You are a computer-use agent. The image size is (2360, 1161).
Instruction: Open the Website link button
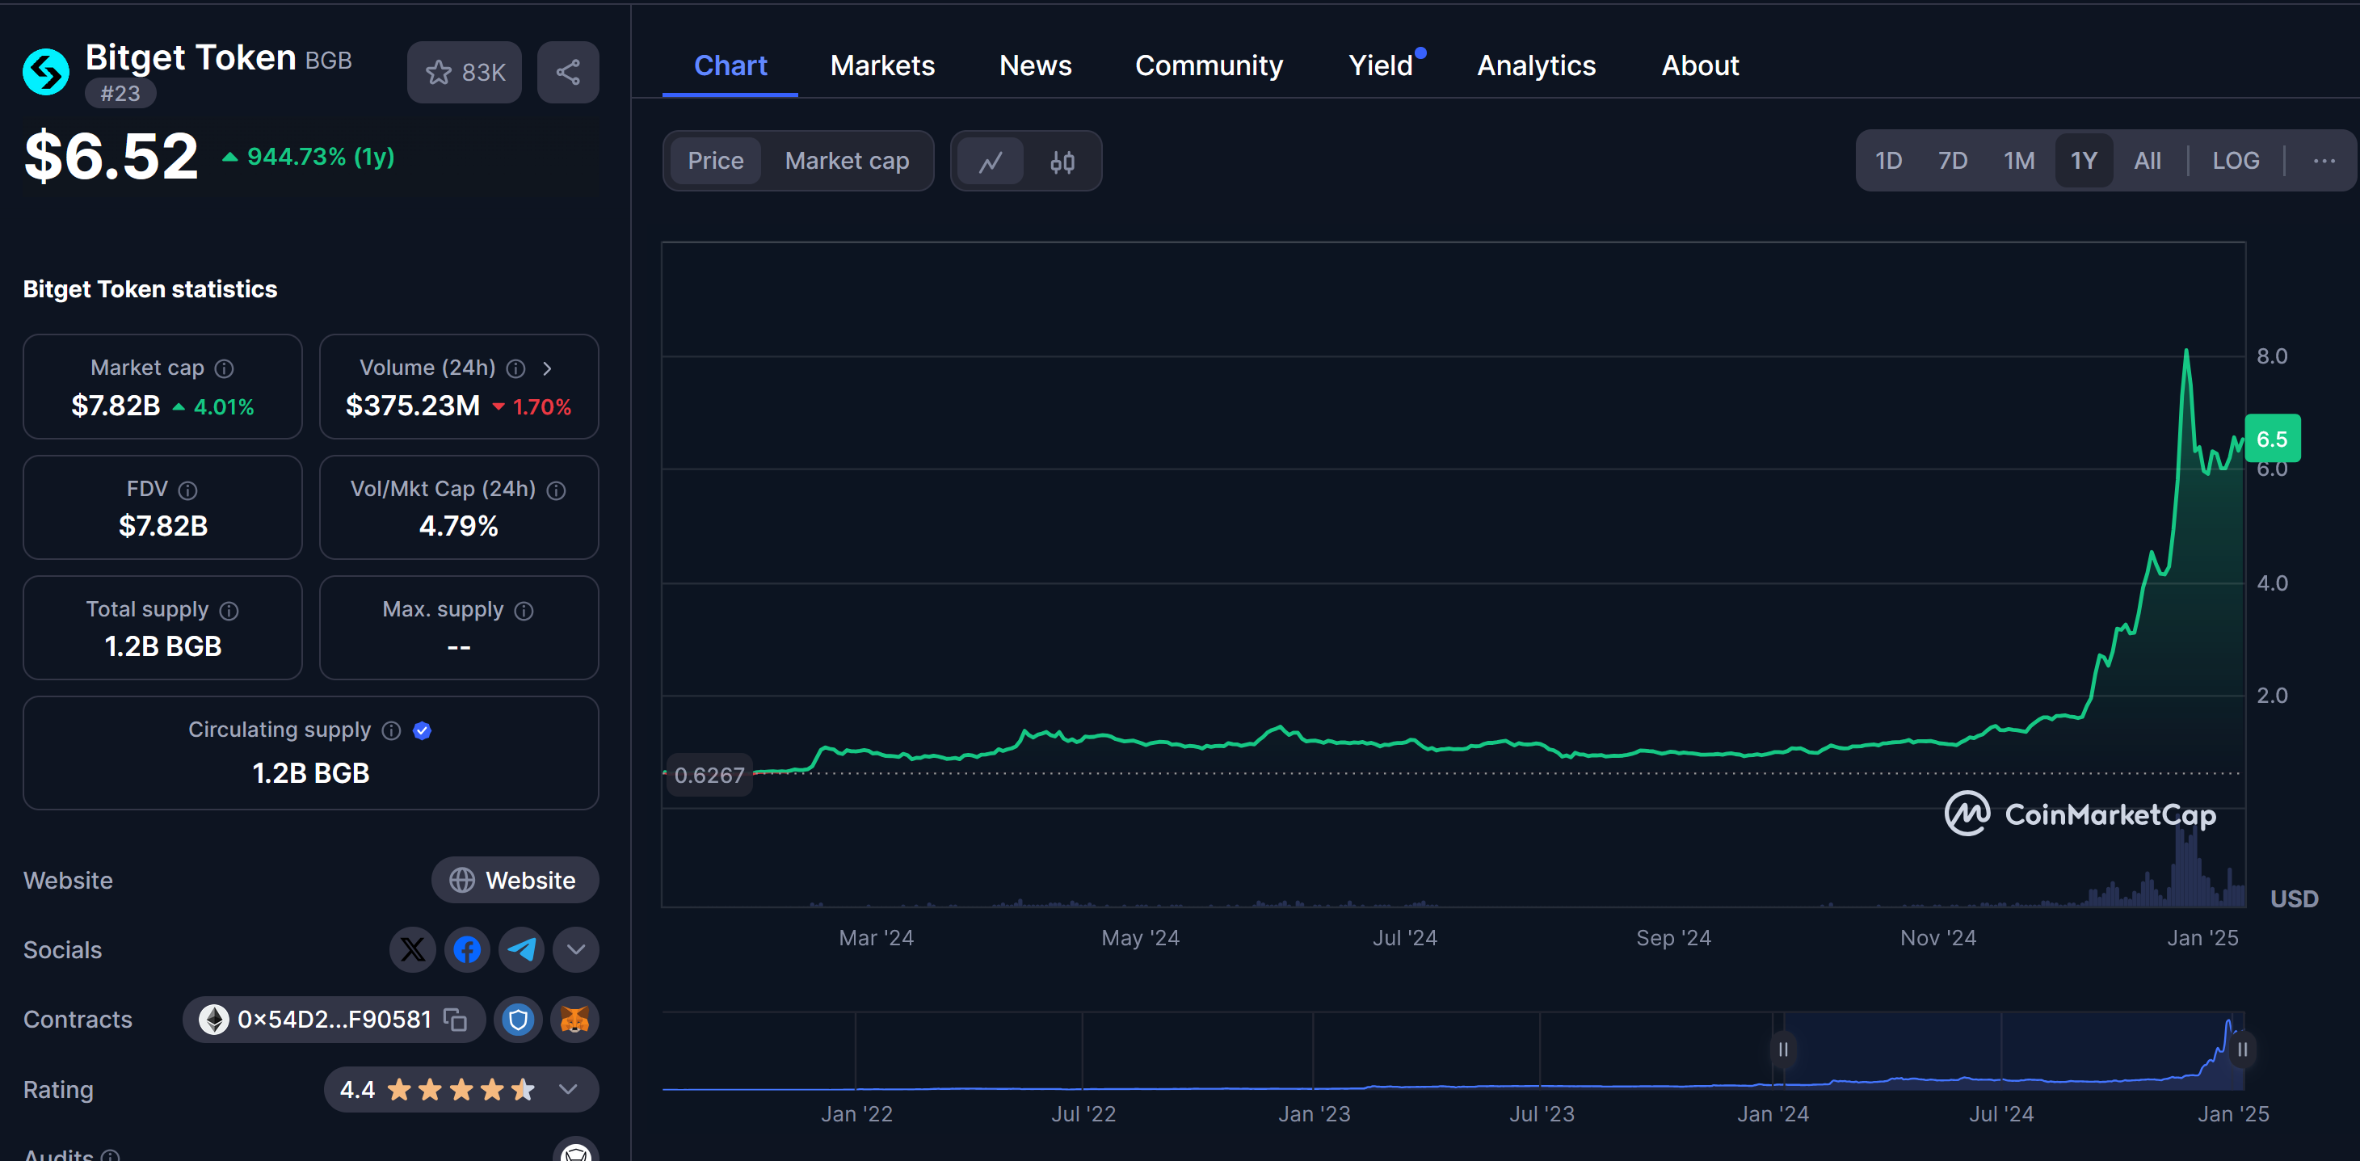tap(515, 880)
